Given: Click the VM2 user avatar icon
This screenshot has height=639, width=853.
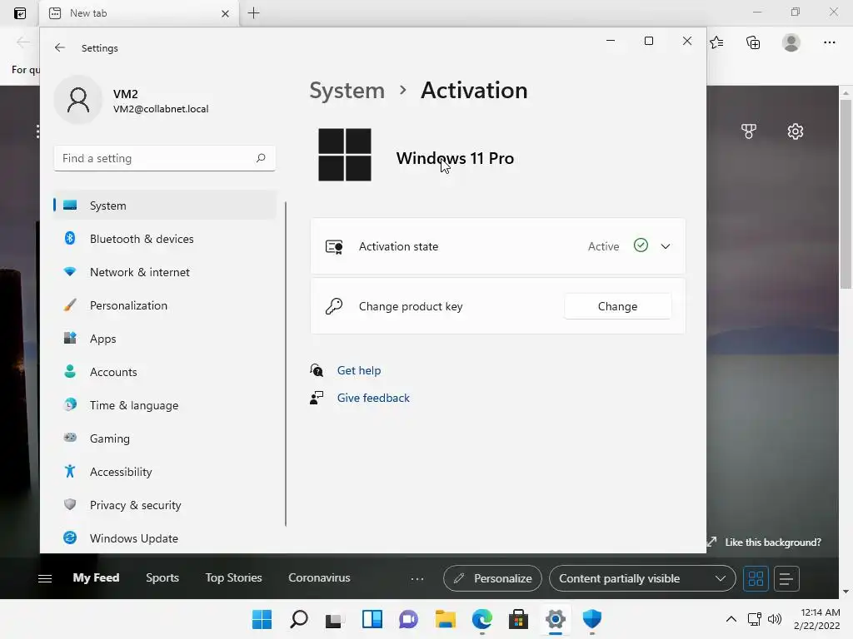Looking at the screenshot, I should [78, 100].
